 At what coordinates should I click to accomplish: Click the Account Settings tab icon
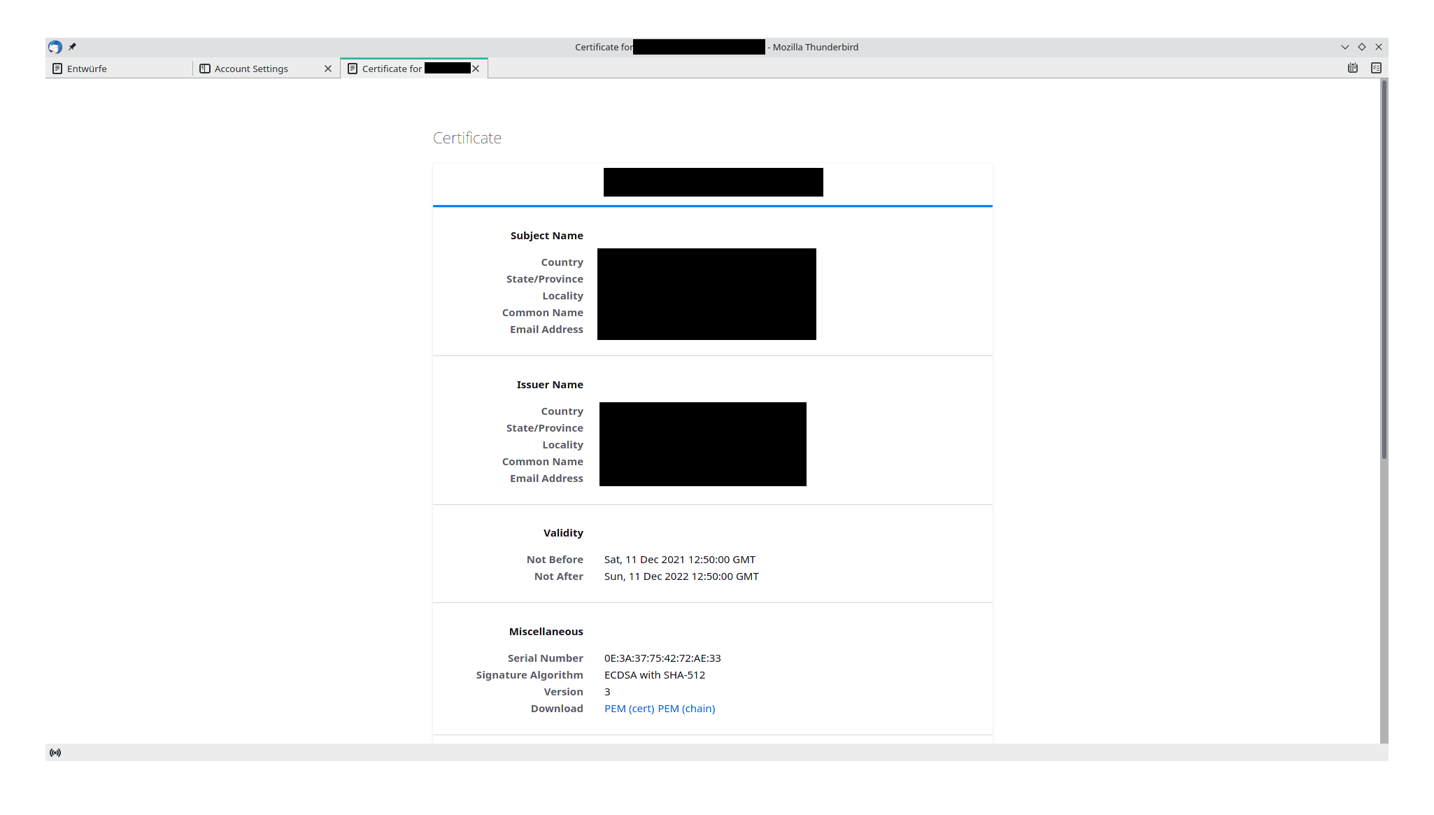[x=205, y=69]
